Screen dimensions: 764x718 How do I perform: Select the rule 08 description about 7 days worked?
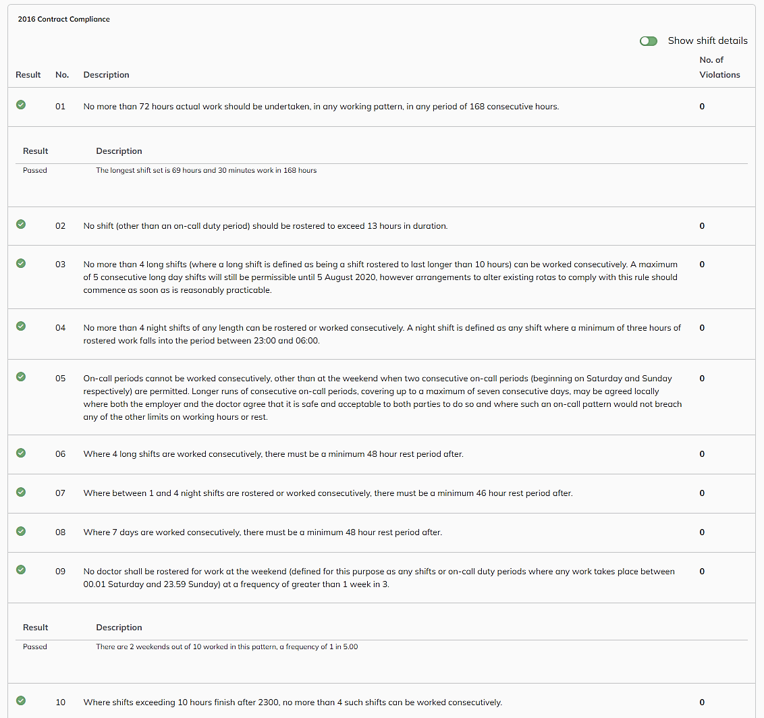click(263, 532)
